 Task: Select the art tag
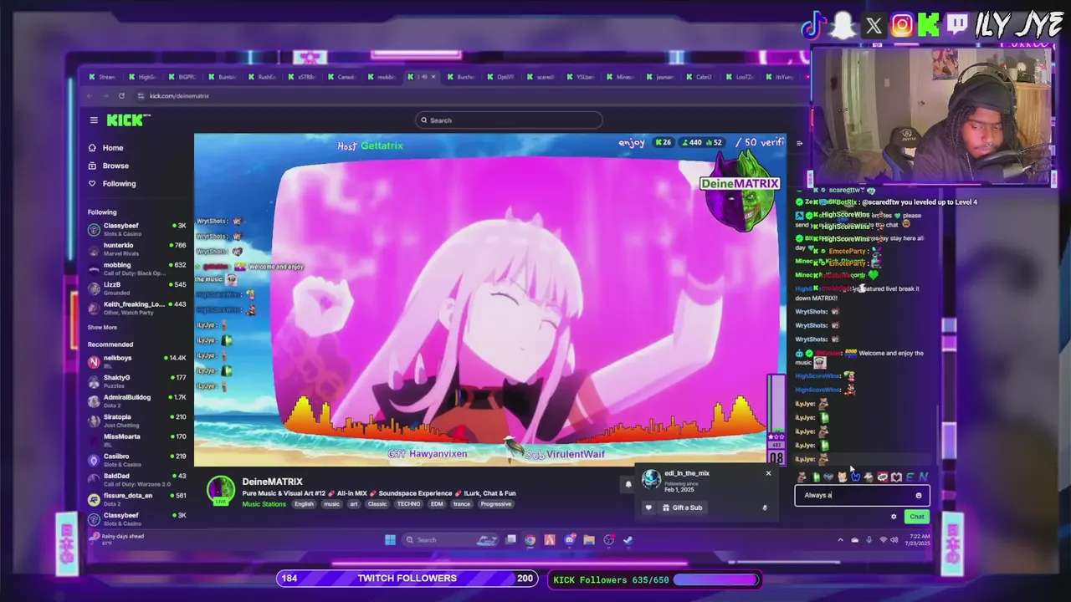coord(353,504)
